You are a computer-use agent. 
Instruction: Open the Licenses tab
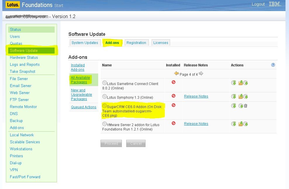(x=161, y=43)
